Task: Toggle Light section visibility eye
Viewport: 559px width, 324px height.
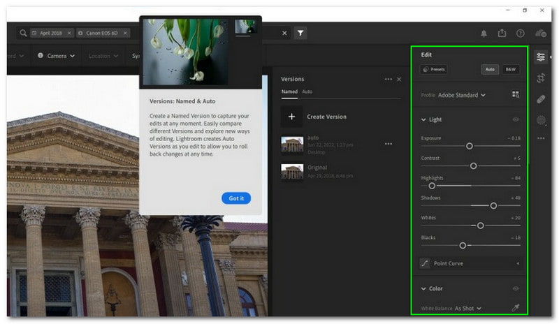Action: (516, 119)
